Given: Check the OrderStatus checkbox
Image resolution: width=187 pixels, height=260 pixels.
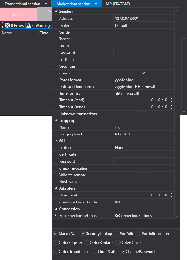Looking at the screenshot, I should coord(95,252).
